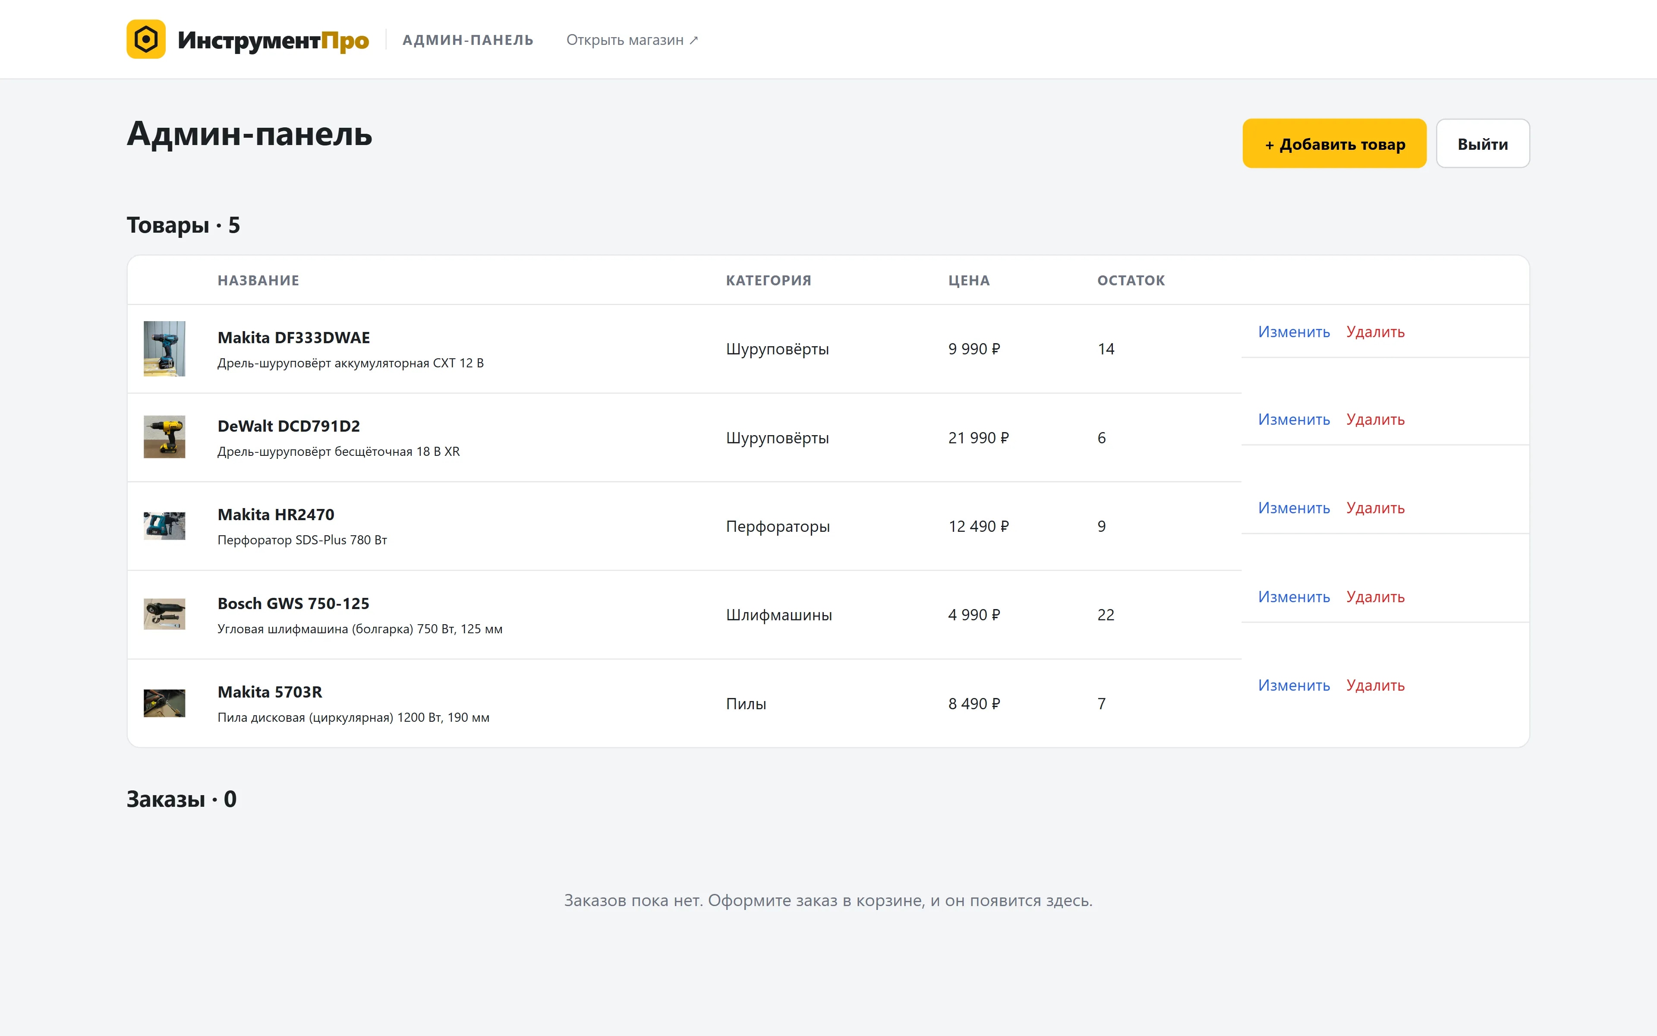This screenshot has width=1657, height=1036.
Task: Select the DeWalt DCD791D2 product name
Action: (288, 426)
